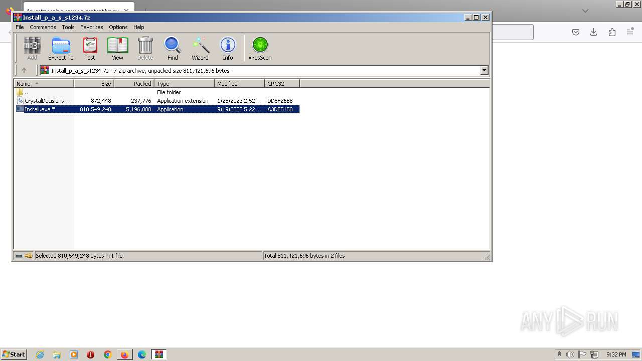Click the WinRAR title bar icon

pyautogui.click(x=18, y=18)
